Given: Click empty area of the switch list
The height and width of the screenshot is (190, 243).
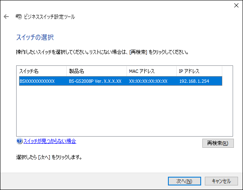Looking at the screenshot, I should (124, 111).
